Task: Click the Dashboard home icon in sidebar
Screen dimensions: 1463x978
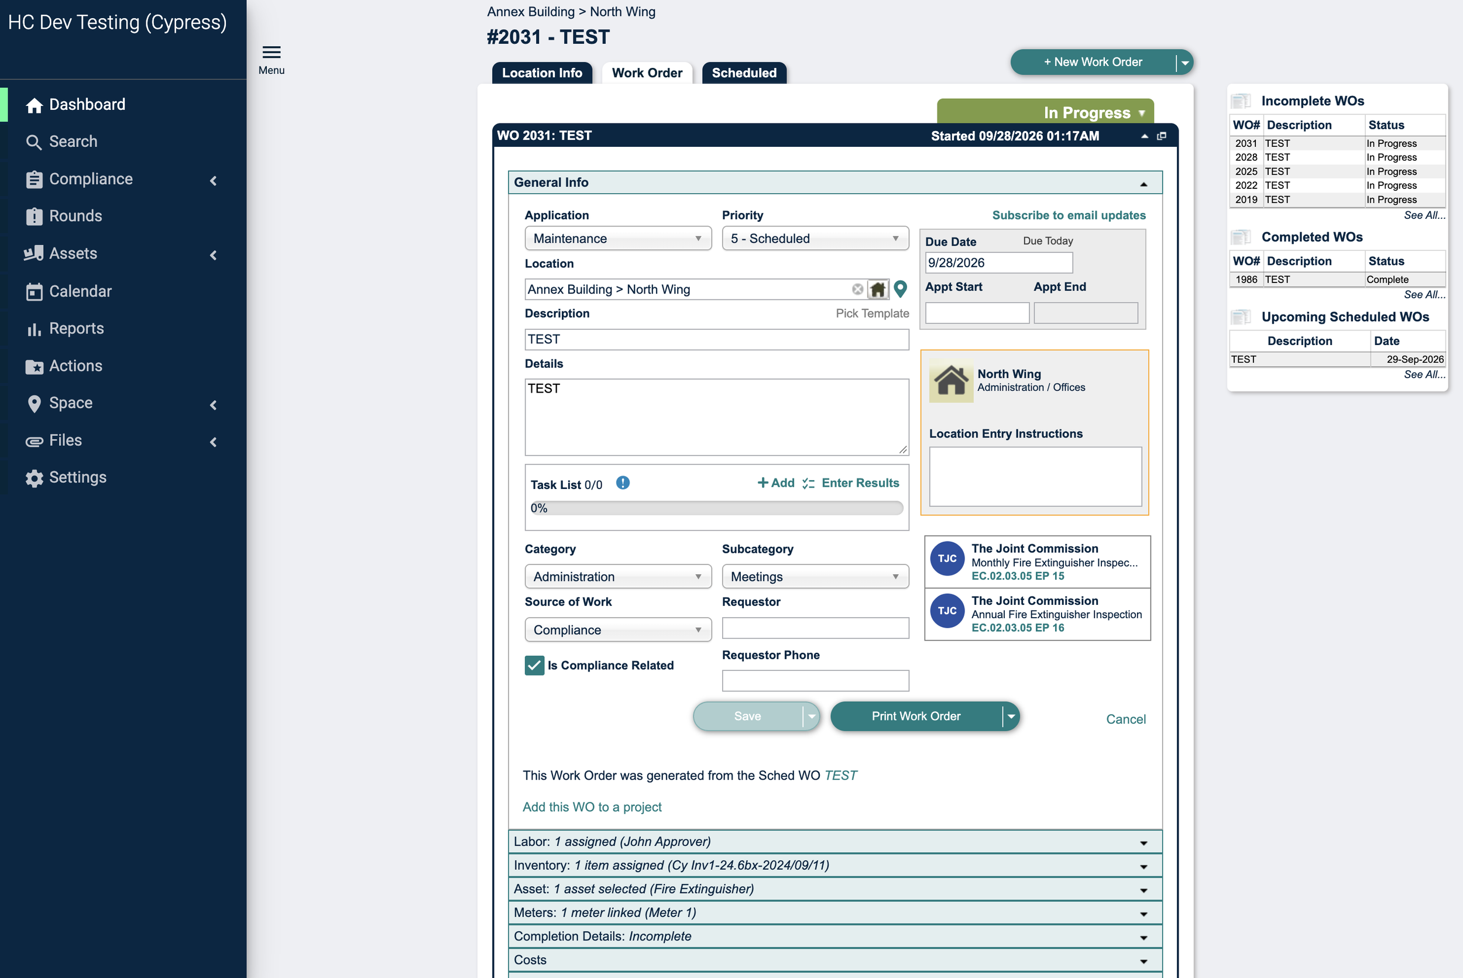Action: (x=35, y=105)
